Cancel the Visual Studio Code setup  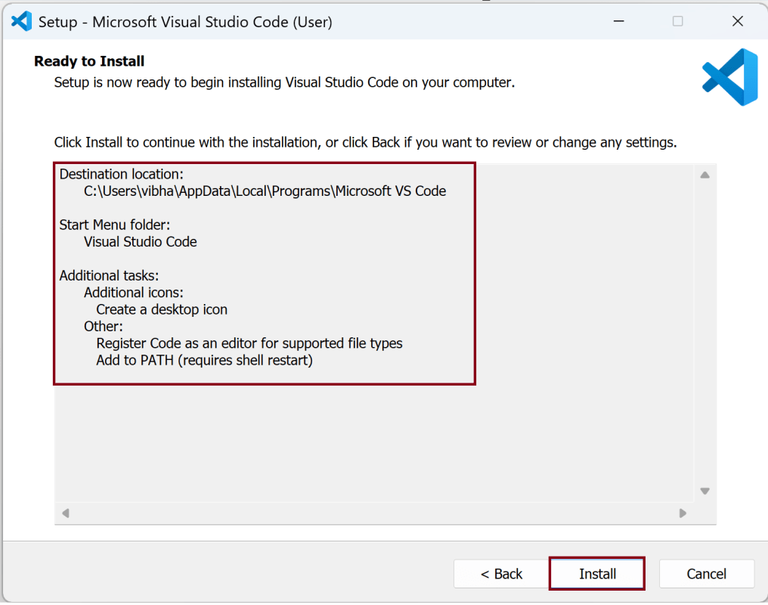tap(706, 574)
